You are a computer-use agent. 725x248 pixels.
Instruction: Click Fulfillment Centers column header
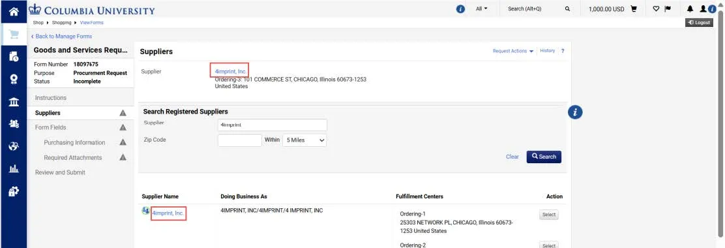[x=419, y=196]
